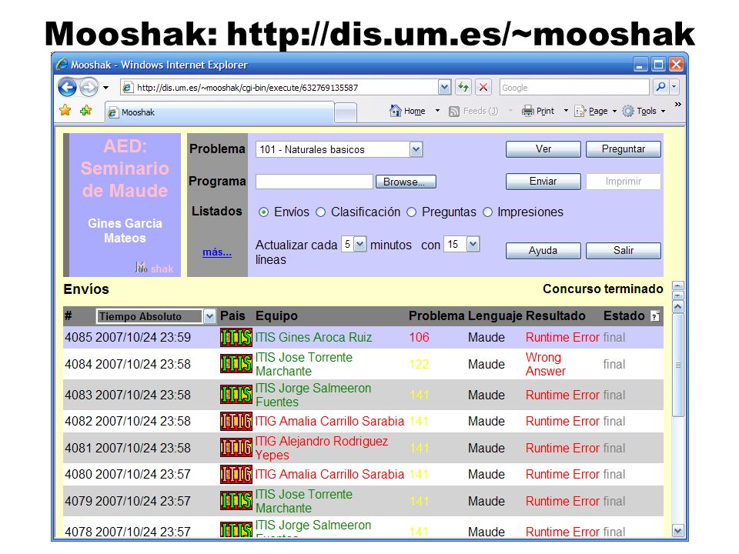The height and width of the screenshot is (554, 739).
Task: Click the Mooshak logo in sidebar
Action: 154,268
